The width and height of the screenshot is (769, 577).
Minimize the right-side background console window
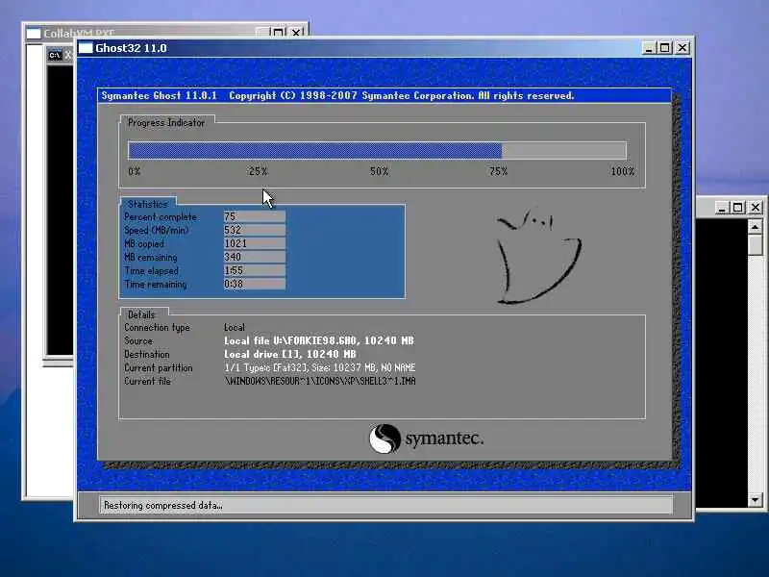(x=721, y=208)
